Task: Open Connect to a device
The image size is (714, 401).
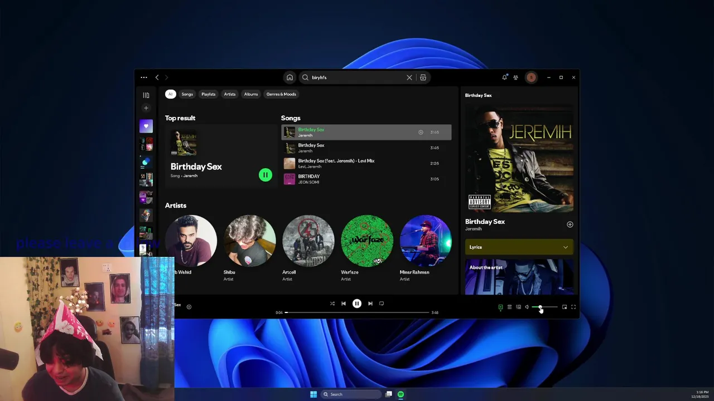Action: tap(518, 307)
